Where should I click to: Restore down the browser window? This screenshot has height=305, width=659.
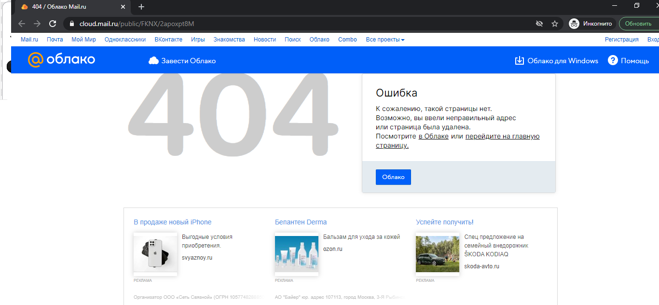pyautogui.click(x=637, y=5)
